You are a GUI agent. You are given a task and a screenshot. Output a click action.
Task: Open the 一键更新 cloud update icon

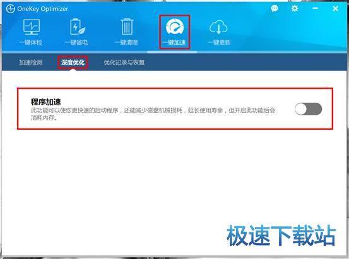coord(218,26)
